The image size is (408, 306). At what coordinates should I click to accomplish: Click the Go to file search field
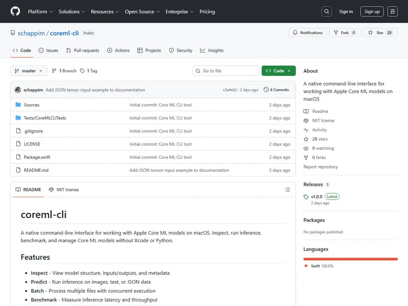pyautogui.click(x=226, y=71)
